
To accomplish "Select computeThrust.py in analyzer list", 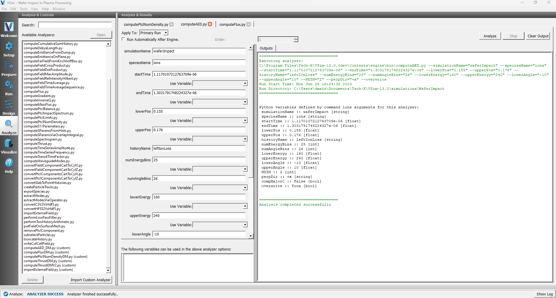I will (x=38, y=144).
